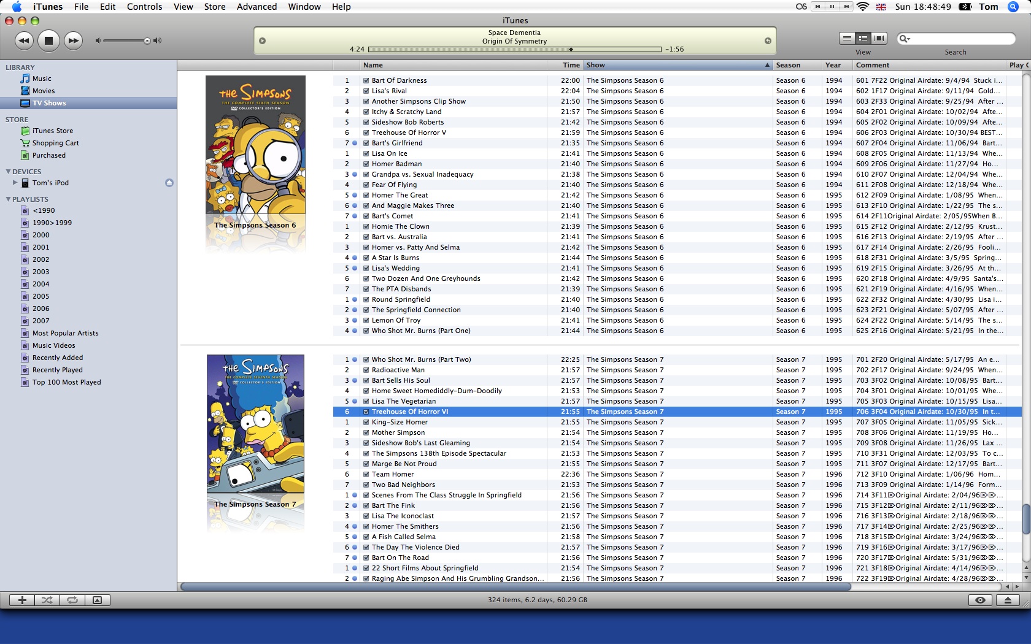Uncheck Lisa's Rival checkbox

366,91
